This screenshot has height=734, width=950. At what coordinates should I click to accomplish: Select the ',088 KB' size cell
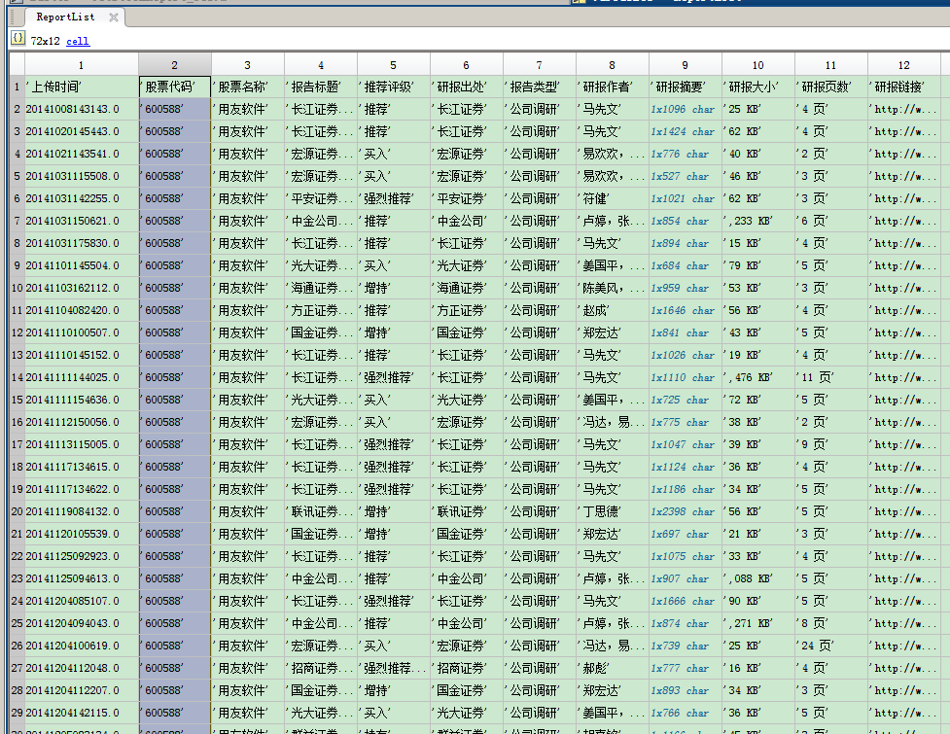(757, 579)
